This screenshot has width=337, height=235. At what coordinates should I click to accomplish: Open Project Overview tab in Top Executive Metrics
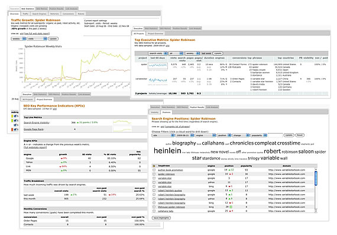coord(155,34)
